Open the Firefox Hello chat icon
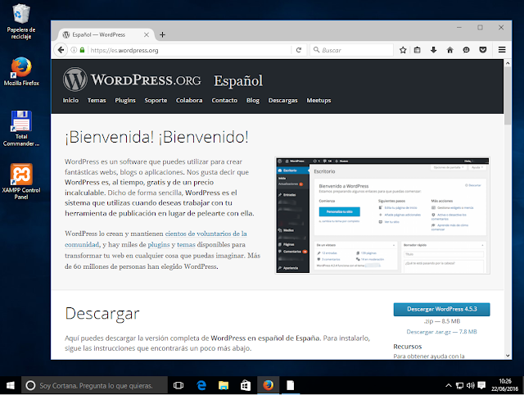The width and height of the screenshot is (524, 395). click(466, 50)
